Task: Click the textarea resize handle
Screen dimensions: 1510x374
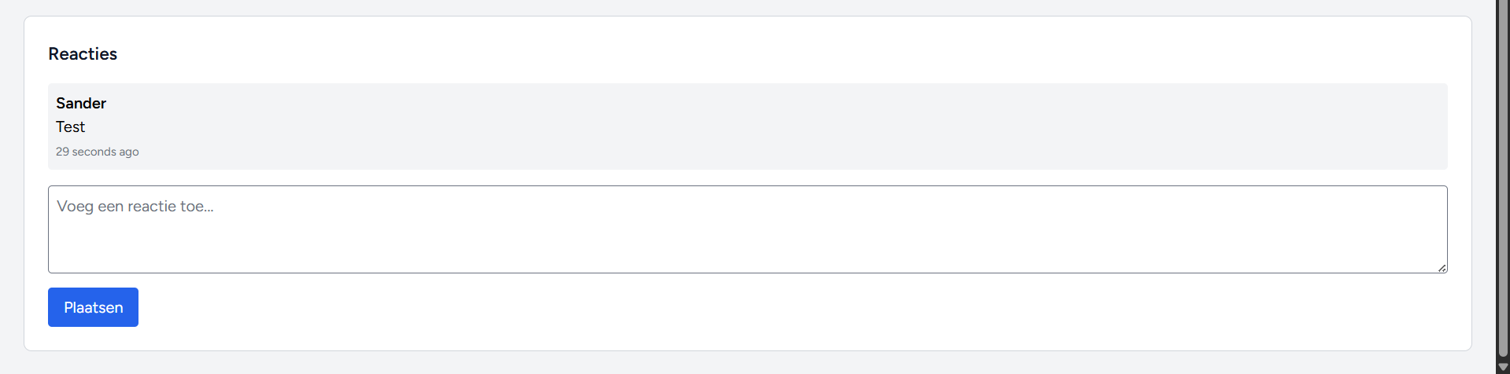Action: click(x=1442, y=268)
